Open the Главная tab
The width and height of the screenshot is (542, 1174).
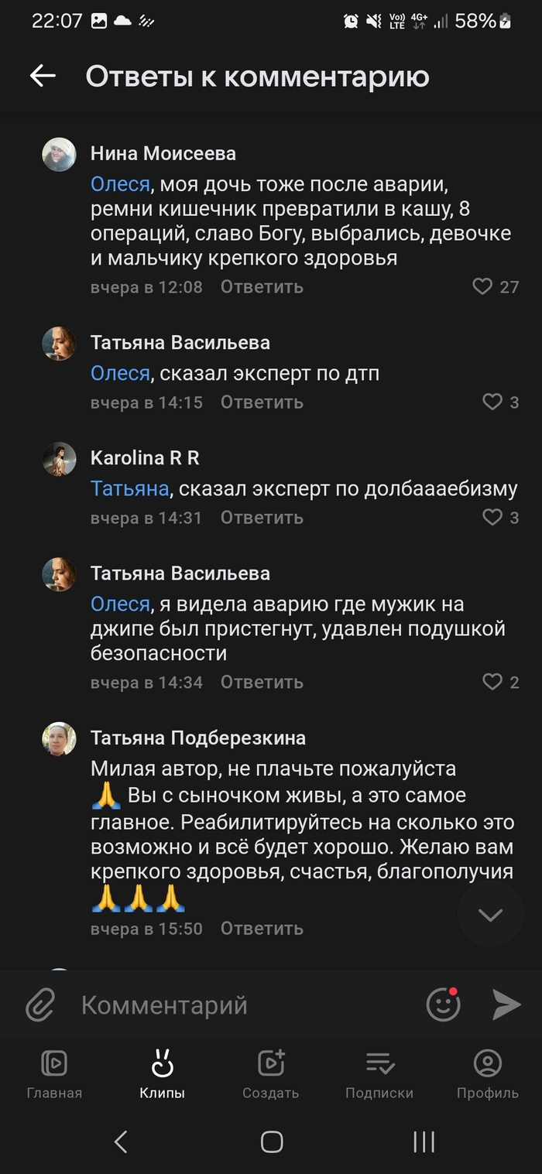click(x=54, y=1074)
